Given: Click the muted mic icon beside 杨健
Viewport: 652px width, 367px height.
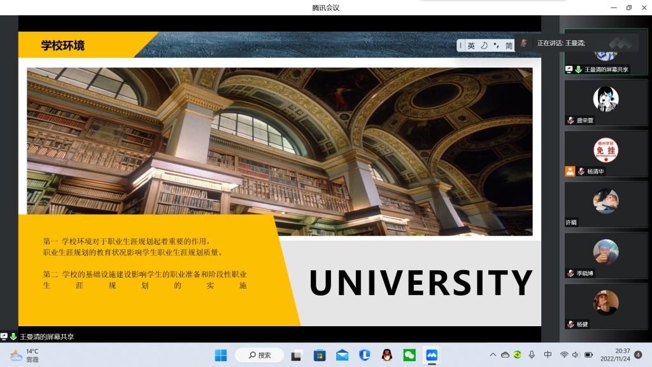Looking at the screenshot, I should [x=570, y=324].
